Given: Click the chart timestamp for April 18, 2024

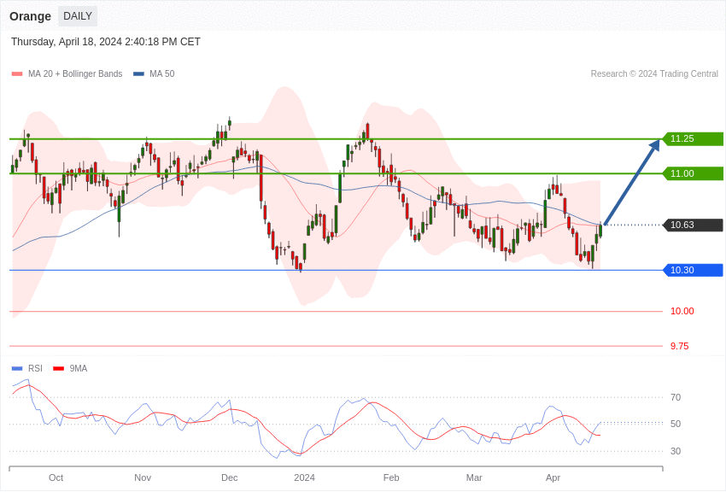Looking at the screenshot, I should pyautogui.click(x=106, y=42).
